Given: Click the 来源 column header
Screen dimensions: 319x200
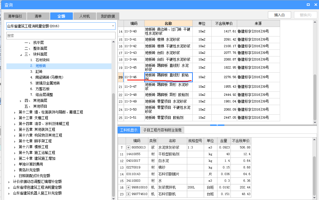Looking at the screenshot, I should 258,23.
